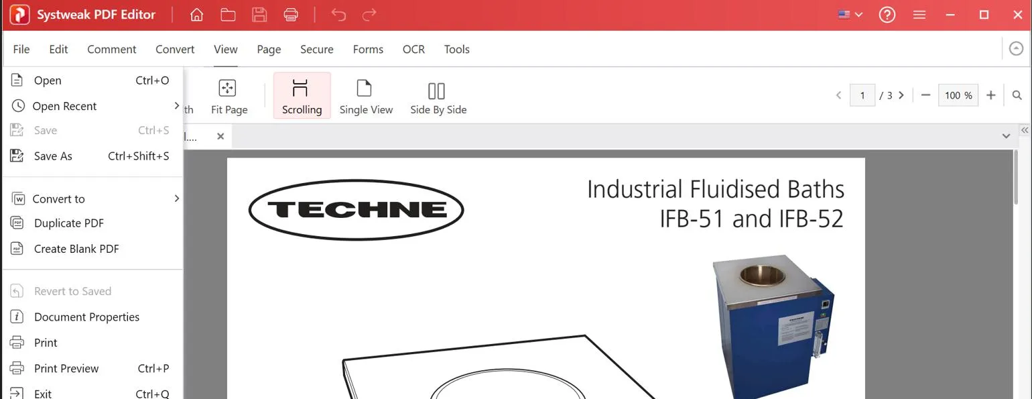The image size is (1032, 399).
Task: Open the Page menu tab
Action: 269,49
